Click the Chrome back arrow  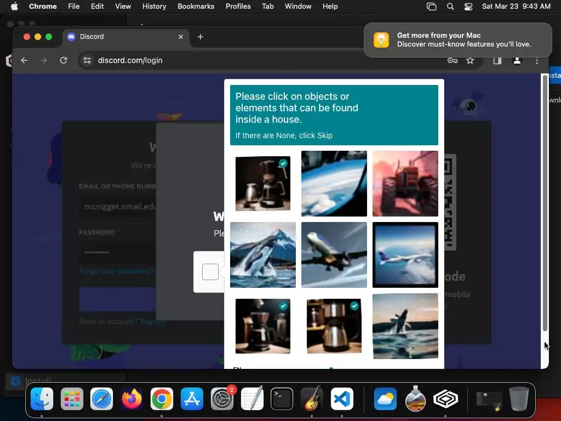click(x=24, y=60)
